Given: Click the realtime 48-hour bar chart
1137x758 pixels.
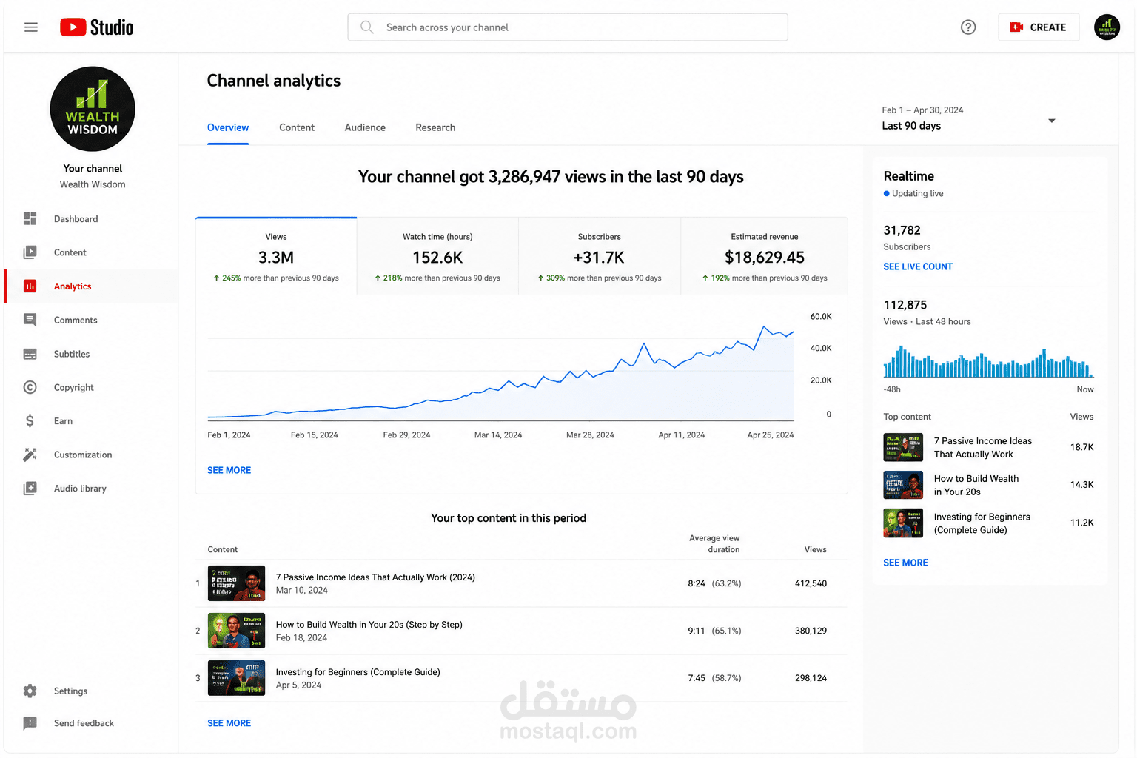Looking at the screenshot, I should click(x=988, y=361).
